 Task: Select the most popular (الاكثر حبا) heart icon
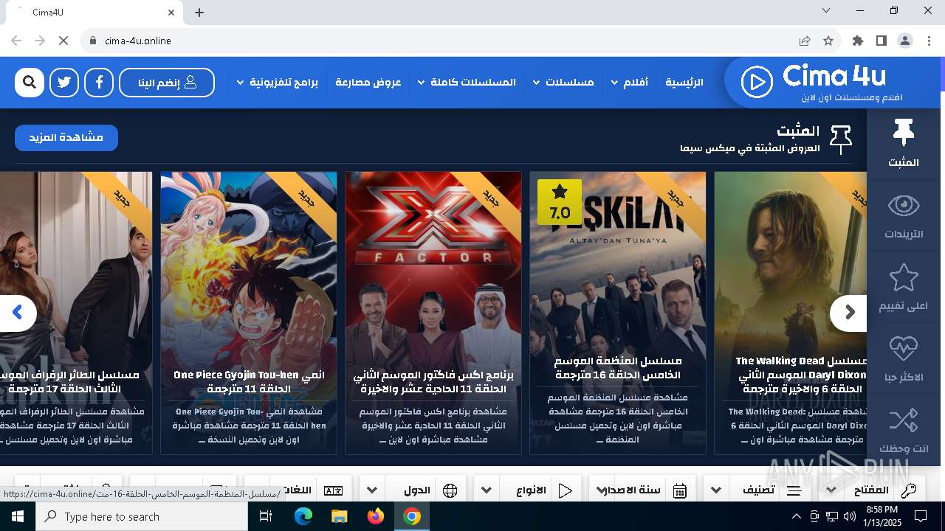tap(904, 348)
